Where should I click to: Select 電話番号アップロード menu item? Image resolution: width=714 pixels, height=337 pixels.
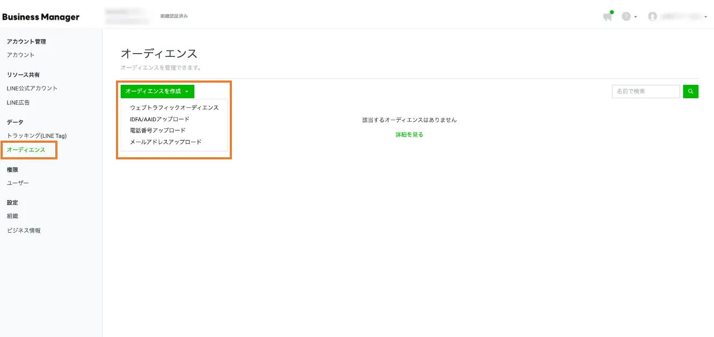[x=157, y=130]
